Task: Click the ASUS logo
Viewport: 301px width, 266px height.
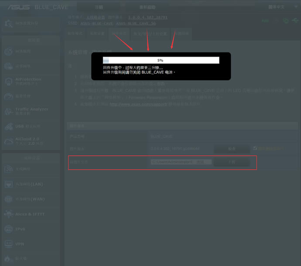Action: click(x=18, y=7)
